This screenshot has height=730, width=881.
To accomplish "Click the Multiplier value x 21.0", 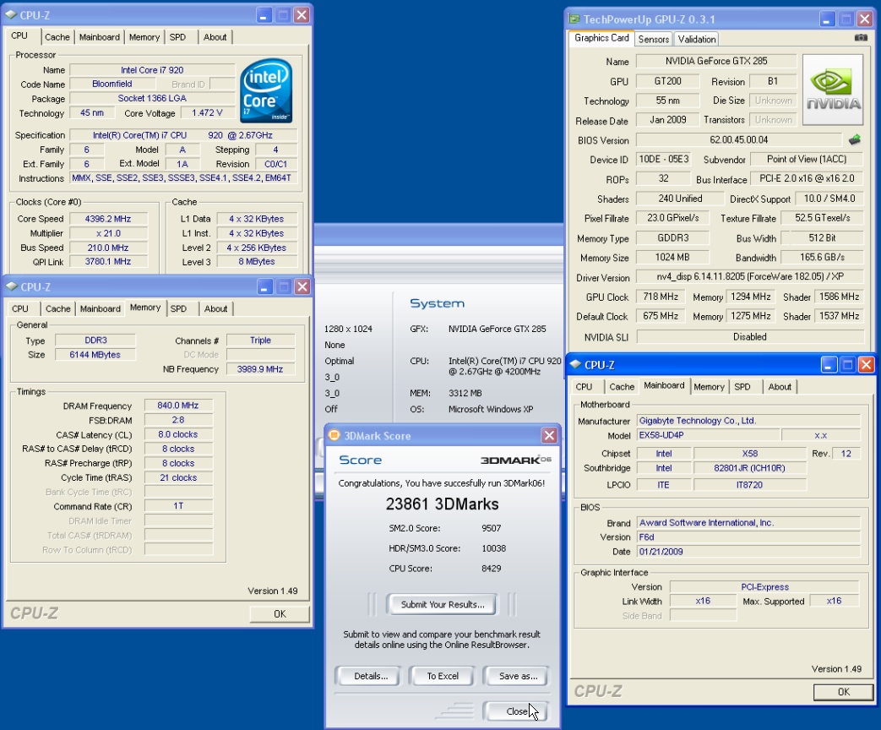I will pos(108,233).
